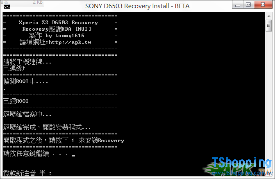Click the 製作 by tommy1616 credit line

coord(57,36)
